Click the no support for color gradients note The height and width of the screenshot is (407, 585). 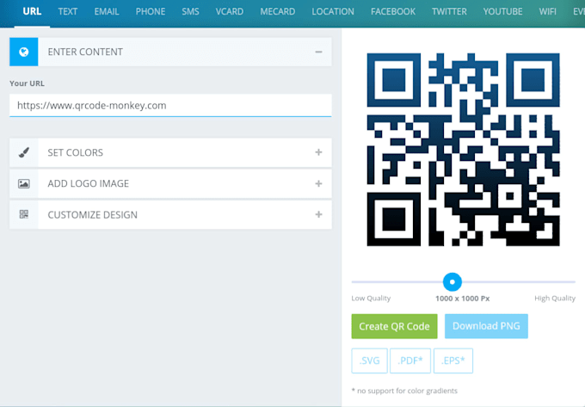404,391
